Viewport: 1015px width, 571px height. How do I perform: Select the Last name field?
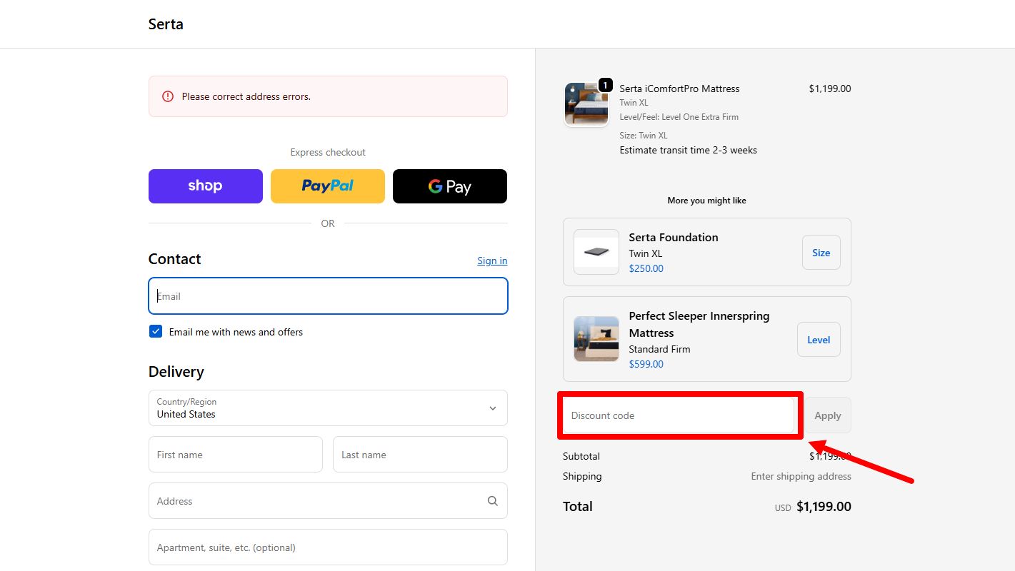click(420, 455)
